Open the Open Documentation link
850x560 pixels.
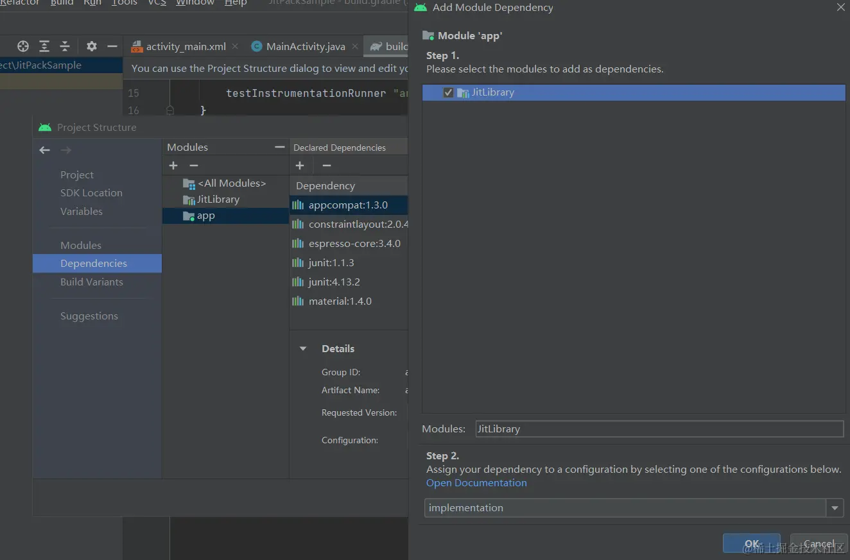coord(476,483)
